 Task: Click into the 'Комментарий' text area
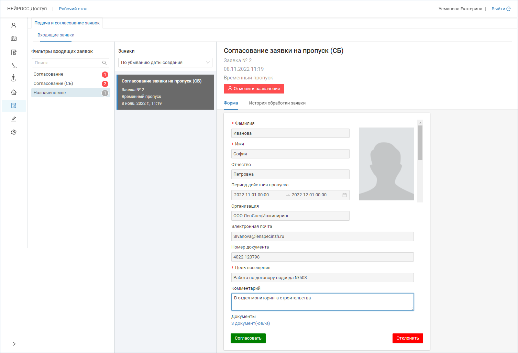click(322, 302)
